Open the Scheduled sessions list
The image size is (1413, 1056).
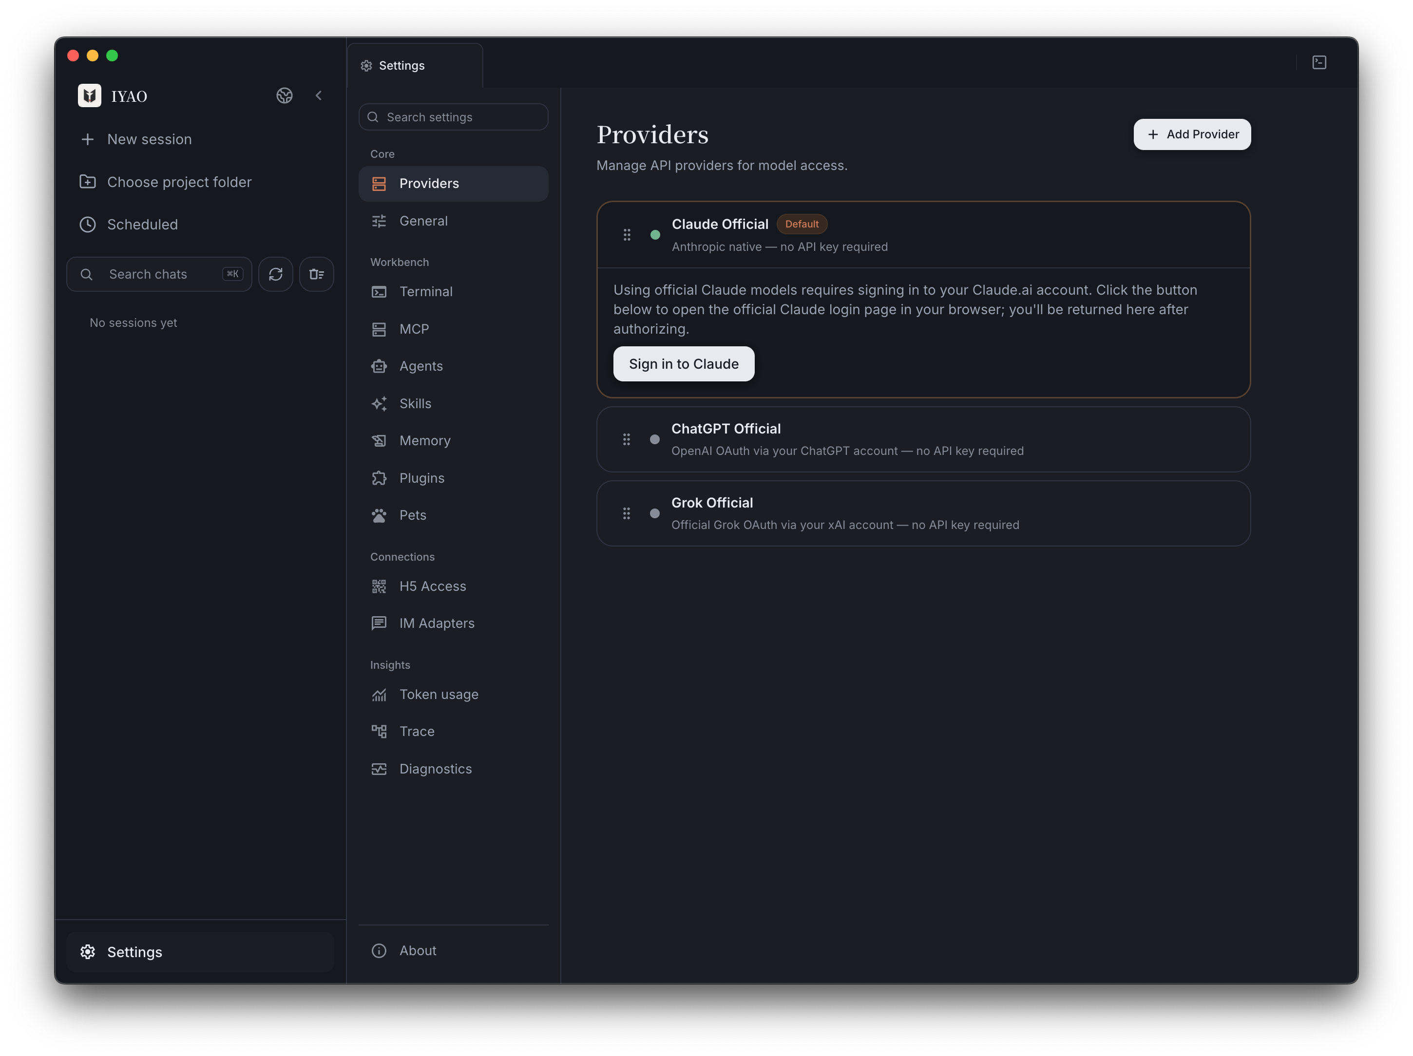tap(200, 225)
